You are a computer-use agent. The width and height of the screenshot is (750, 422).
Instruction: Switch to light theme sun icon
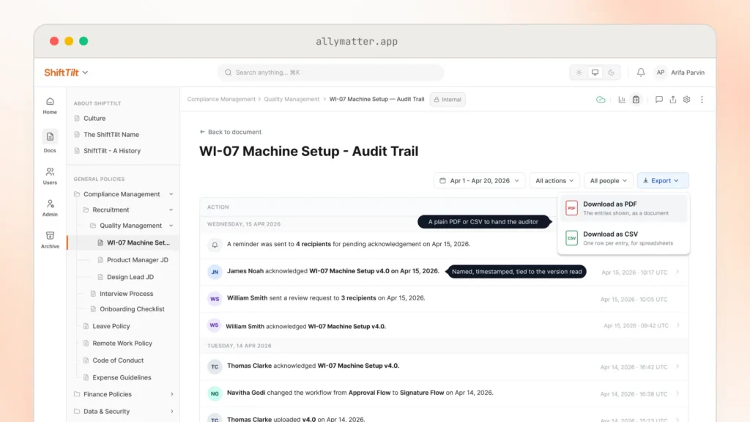coord(579,73)
